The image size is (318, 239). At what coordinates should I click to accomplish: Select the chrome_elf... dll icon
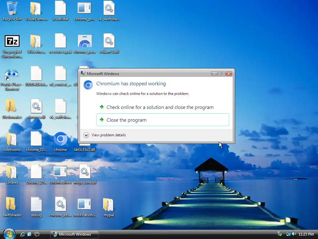click(61, 207)
